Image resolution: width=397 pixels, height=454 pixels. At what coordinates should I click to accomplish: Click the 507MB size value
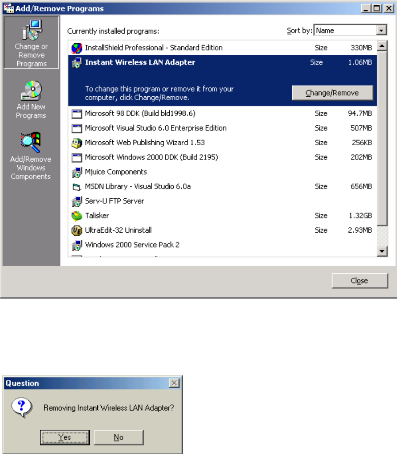361,128
